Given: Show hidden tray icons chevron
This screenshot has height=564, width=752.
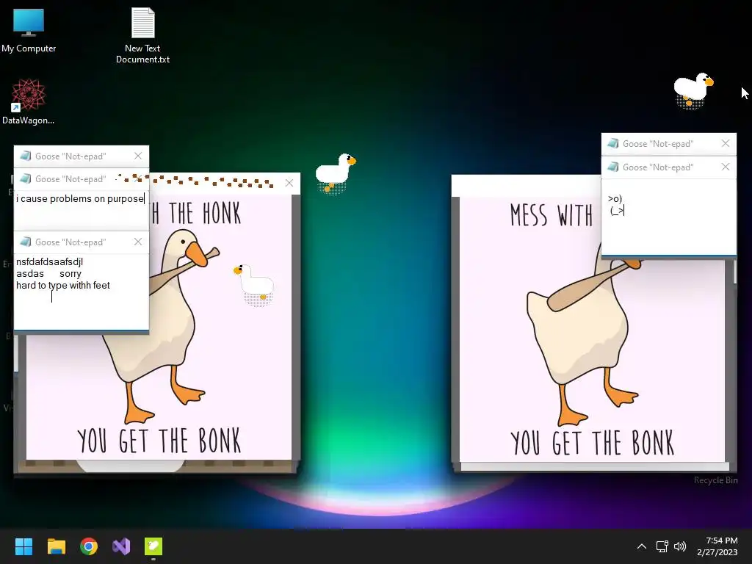Looking at the screenshot, I should click(x=642, y=546).
